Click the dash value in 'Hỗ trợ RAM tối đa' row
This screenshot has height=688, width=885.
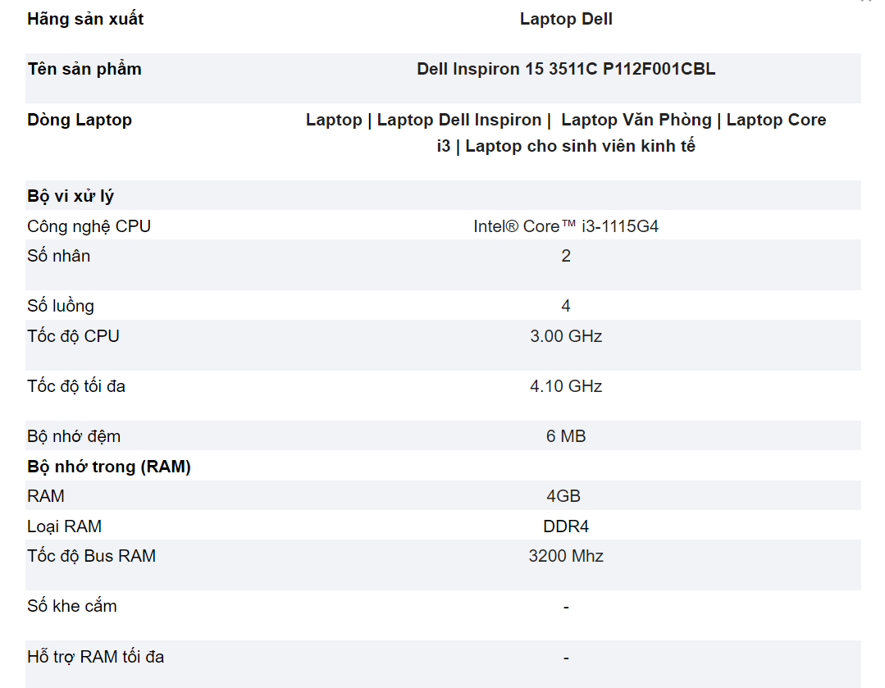tap(566, 658)
